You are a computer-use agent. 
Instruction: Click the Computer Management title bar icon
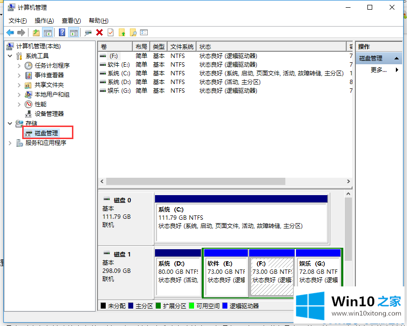coord(11,7)
